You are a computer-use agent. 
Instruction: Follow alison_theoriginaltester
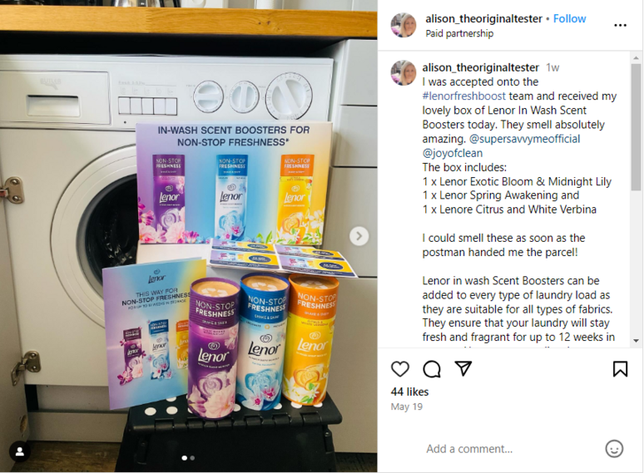tap(570, 19)
